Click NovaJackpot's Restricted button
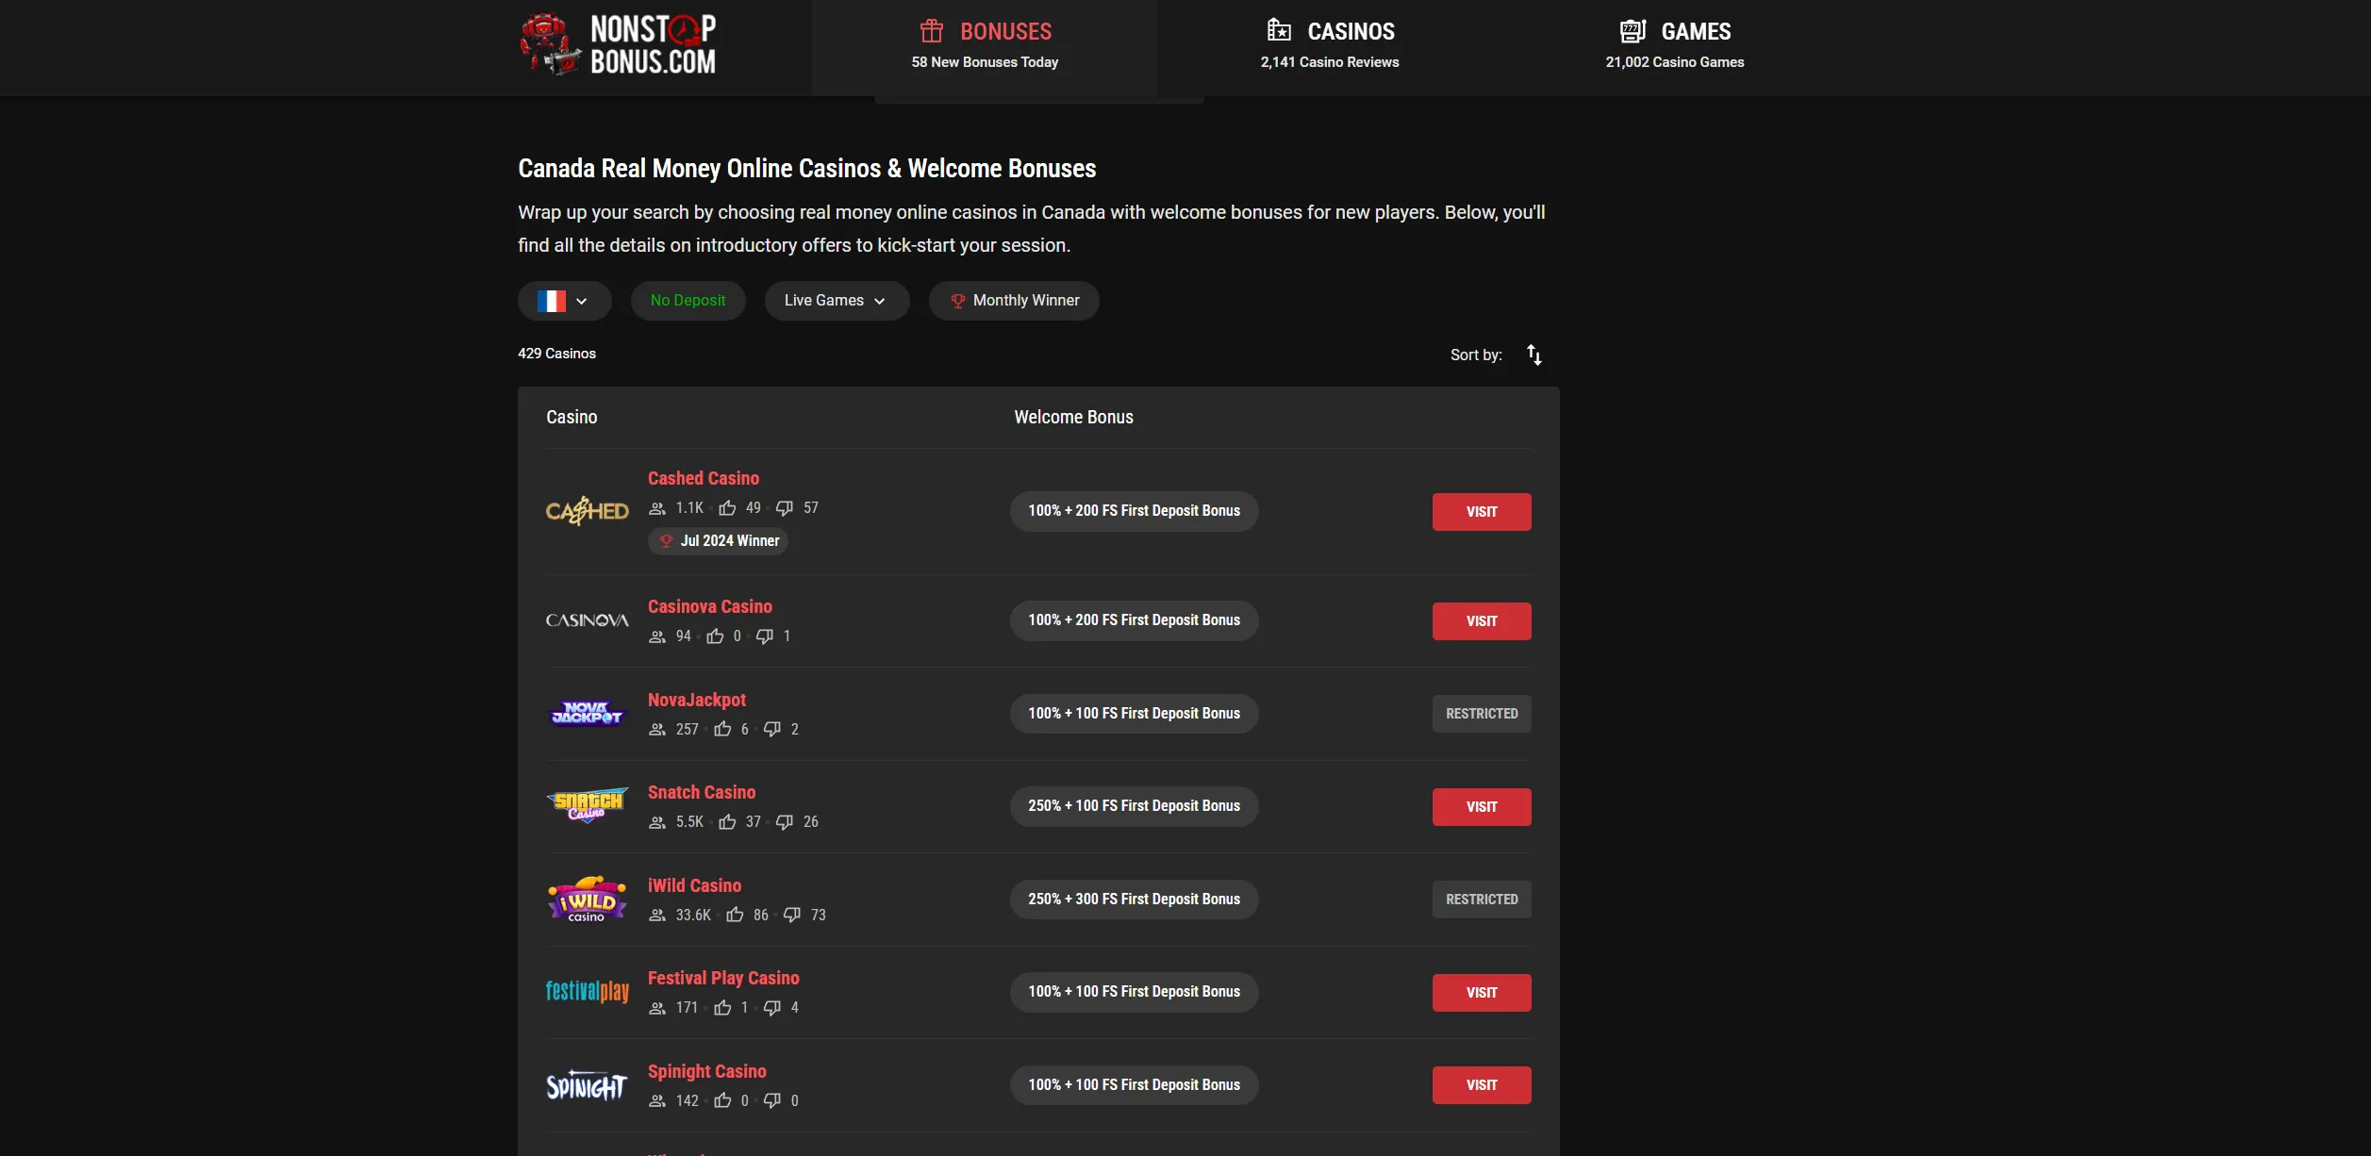2371x1156 pixels. pos(1482,714)
